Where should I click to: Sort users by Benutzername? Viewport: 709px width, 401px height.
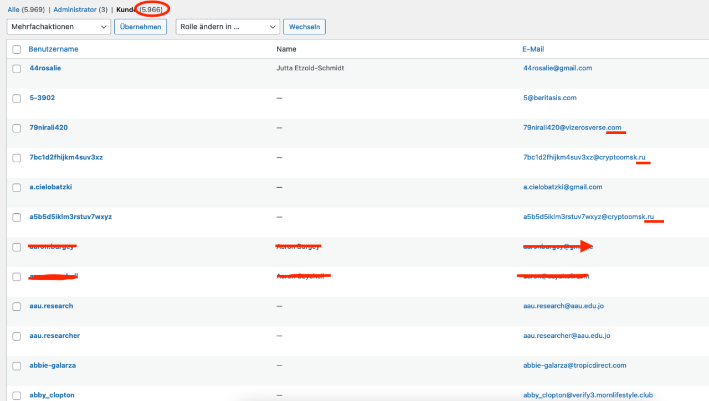tap(53, 49)
